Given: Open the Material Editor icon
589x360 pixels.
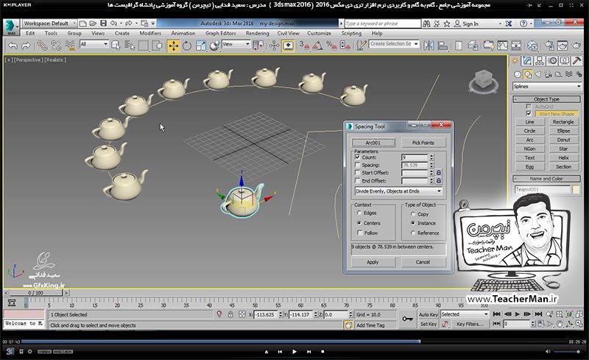Looking at the screenshot, I should (532, 46).
